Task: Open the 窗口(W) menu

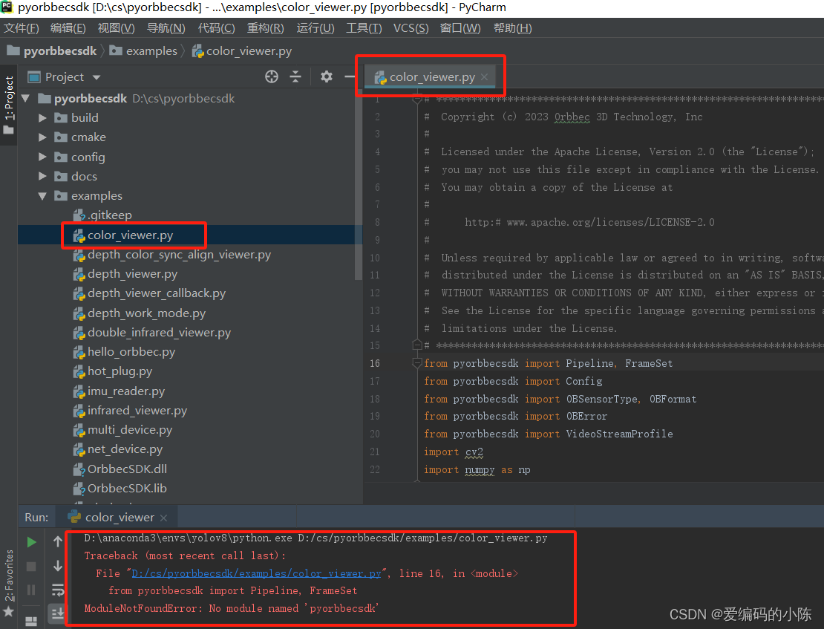Action: pyautogui.click(x=460, y=28)
